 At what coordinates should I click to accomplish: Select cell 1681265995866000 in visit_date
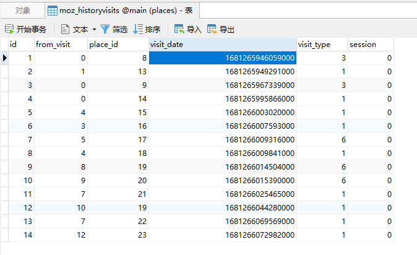(223, 99)
